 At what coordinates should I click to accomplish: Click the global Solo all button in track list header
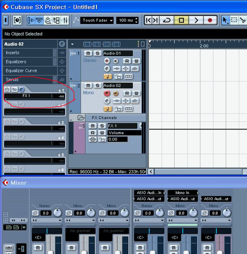97,44
